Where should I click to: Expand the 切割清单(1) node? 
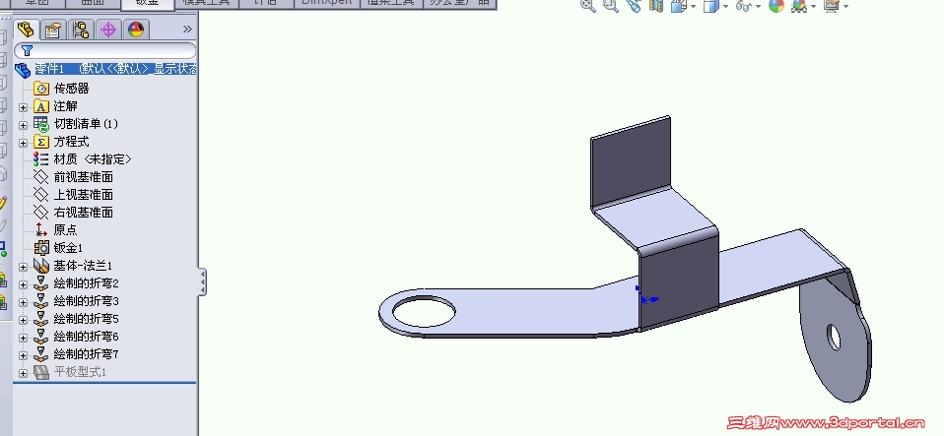tap(23, 125)
